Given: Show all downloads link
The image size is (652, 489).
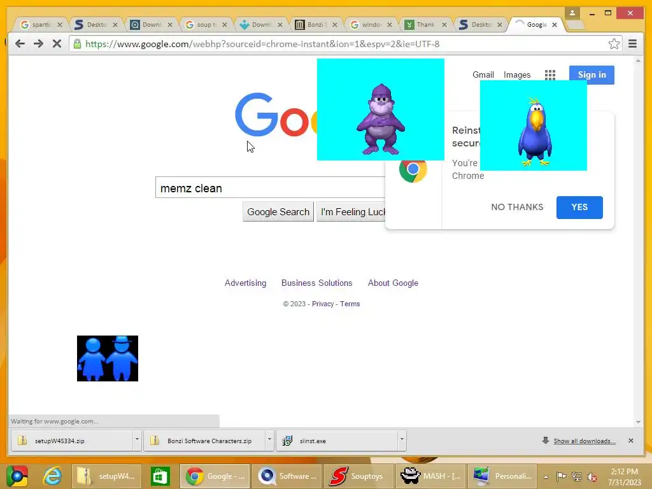Looking at the screenshot, I should click(x=585, y=441).
